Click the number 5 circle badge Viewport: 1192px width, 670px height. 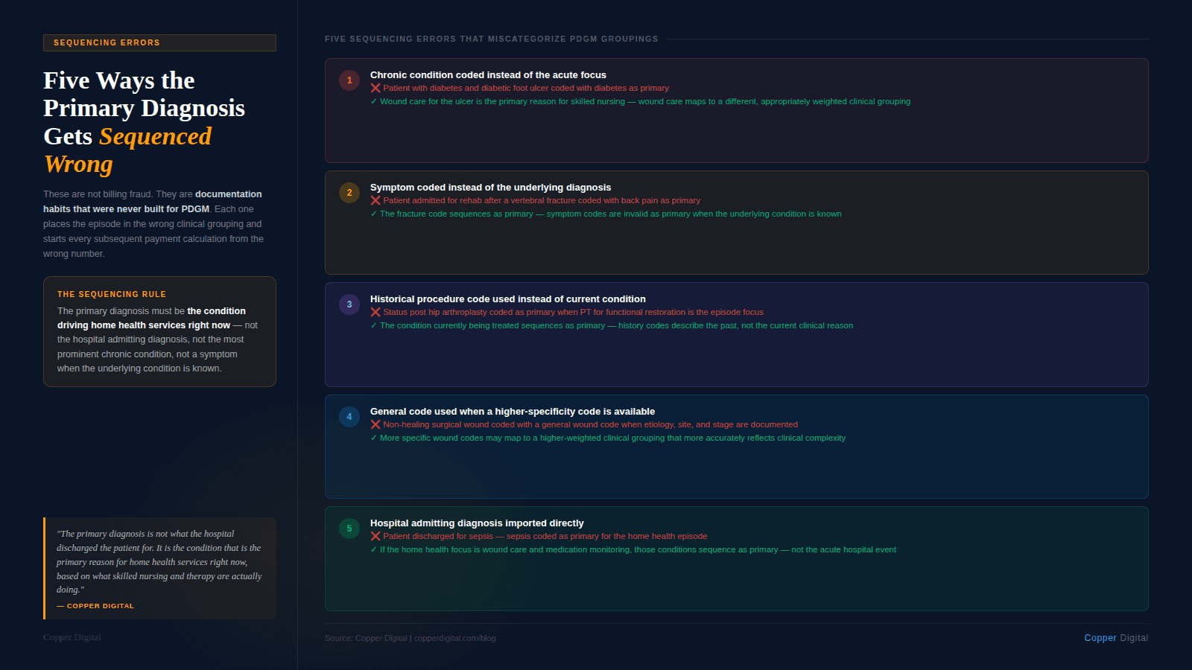pos(349,529)
